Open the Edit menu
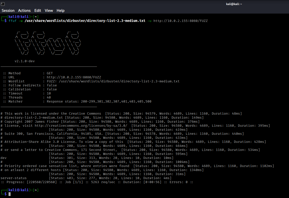289x198 pixels. pos(37,11)
